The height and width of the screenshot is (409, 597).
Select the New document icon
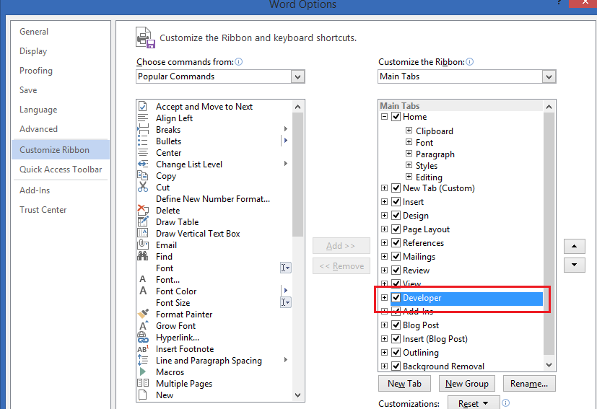coord(143,395)
